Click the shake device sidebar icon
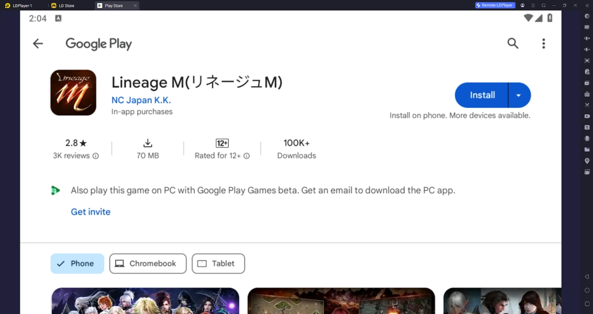Screen dimensions: 593x314 [x=587, y=138]
